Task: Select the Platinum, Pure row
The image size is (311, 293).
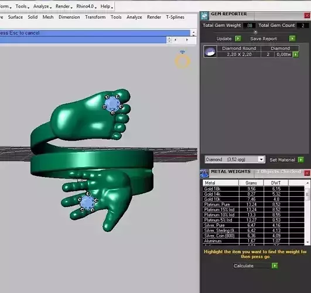Action: click(x=254, y=205)
